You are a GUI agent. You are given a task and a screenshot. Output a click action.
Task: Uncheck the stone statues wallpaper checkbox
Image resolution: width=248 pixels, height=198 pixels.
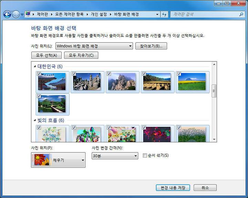74,74
